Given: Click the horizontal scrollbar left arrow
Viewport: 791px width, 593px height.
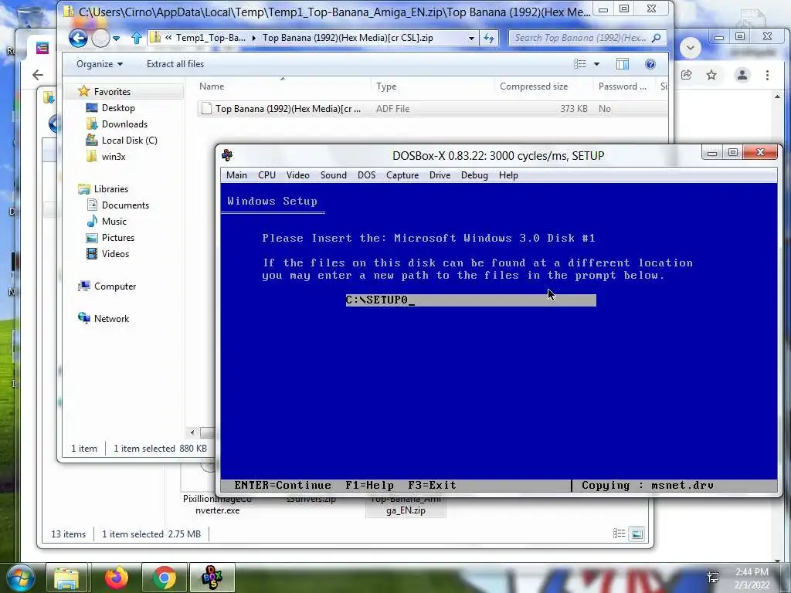Looking at the screenshot, I should point(192,432).
